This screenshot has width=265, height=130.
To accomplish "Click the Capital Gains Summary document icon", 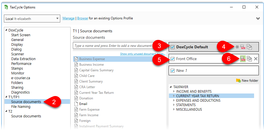I will pos(76,70).
